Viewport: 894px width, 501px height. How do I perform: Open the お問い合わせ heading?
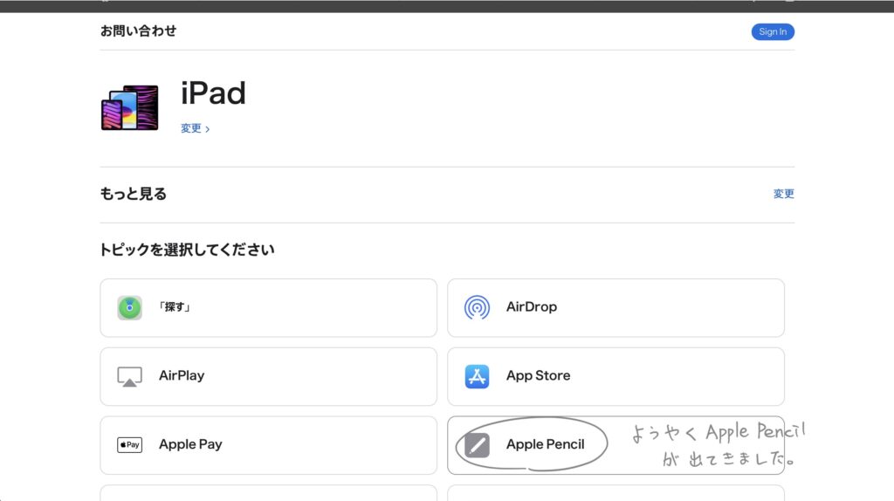pyautogui.click(x=139, y=31)
